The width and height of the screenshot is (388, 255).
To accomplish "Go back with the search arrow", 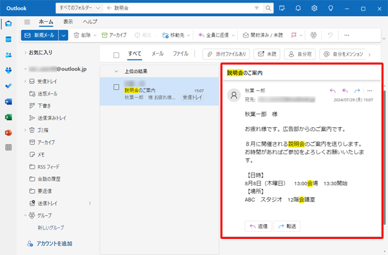I will pos(109,8).
